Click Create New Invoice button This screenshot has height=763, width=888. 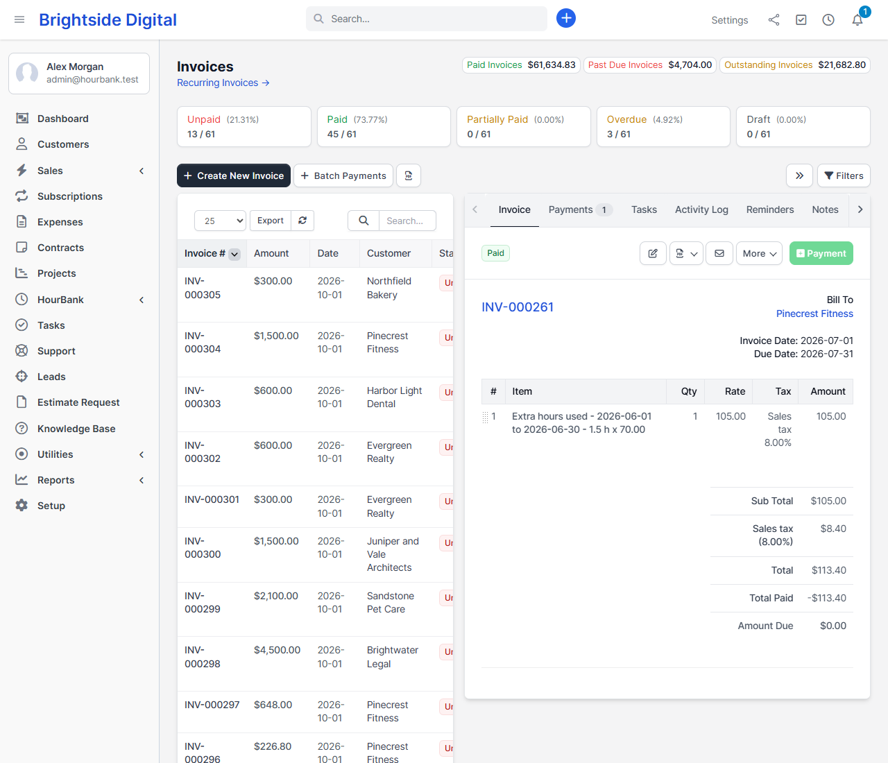234,175
